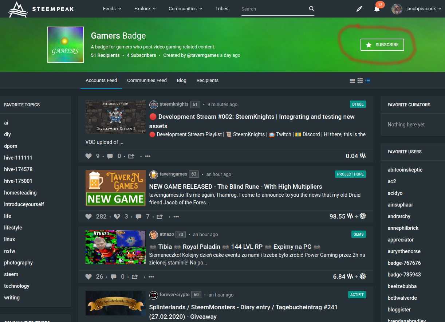Select 'photography' in Favorite Topics
The height and width of the screenshot is (322, 445).
19,263
